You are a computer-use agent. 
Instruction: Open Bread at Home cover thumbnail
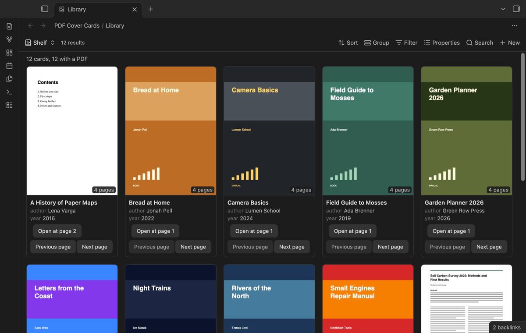[x=171, y=131]
